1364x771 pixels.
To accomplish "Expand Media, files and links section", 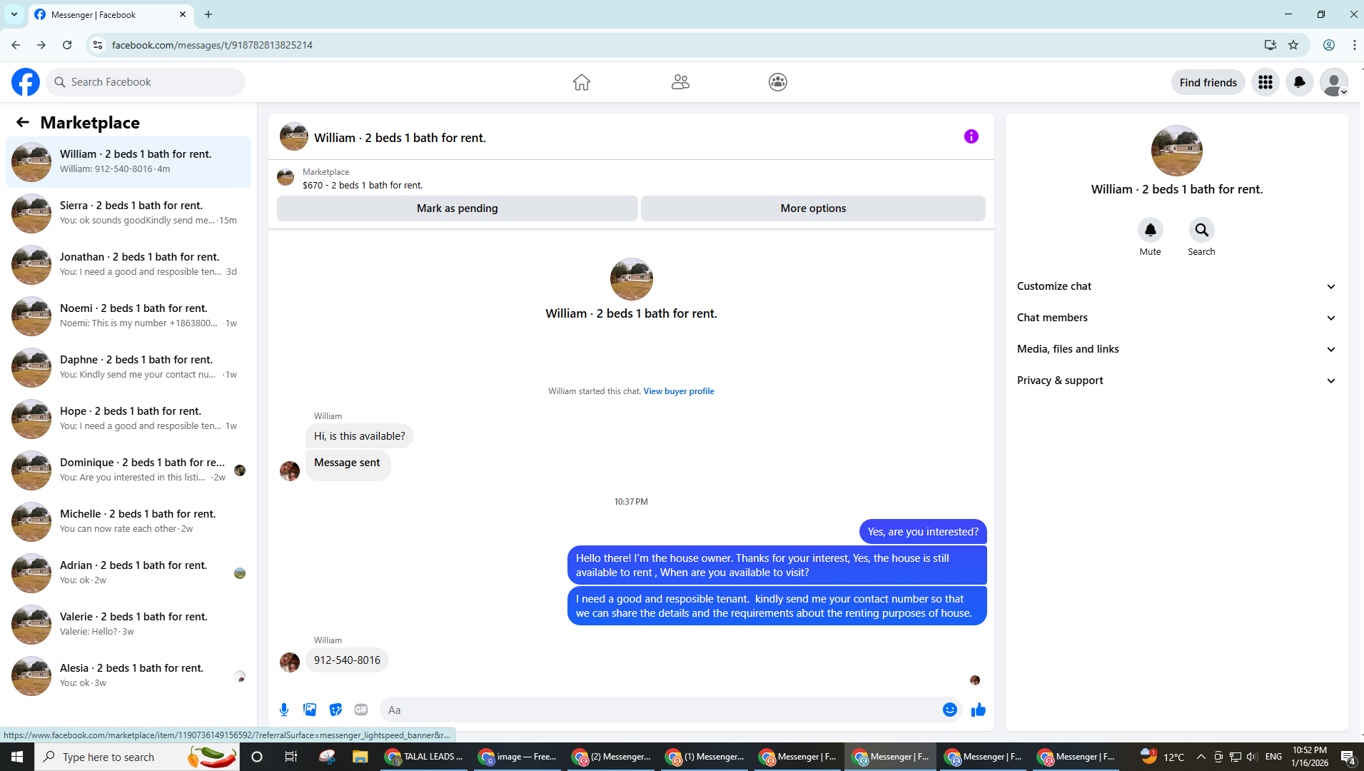I will click(x=1176, y=349).
